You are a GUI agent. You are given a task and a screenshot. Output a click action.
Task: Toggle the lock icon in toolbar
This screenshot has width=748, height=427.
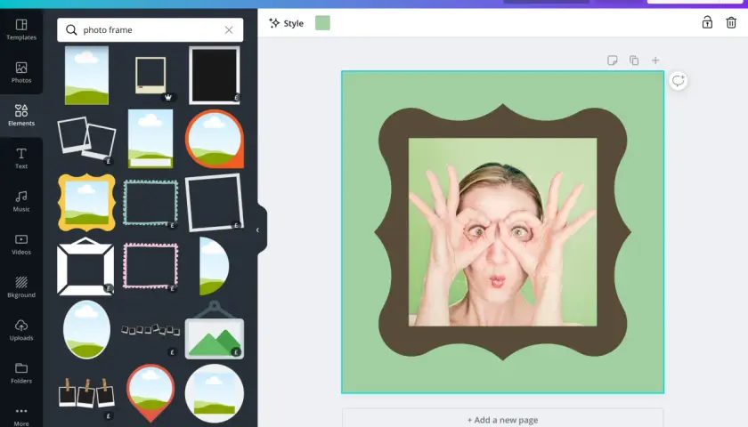[x=707, y=22]
